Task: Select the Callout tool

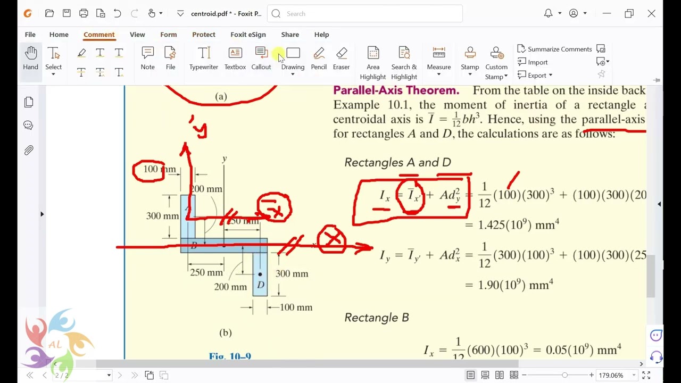Action: [x=261, y=59]
